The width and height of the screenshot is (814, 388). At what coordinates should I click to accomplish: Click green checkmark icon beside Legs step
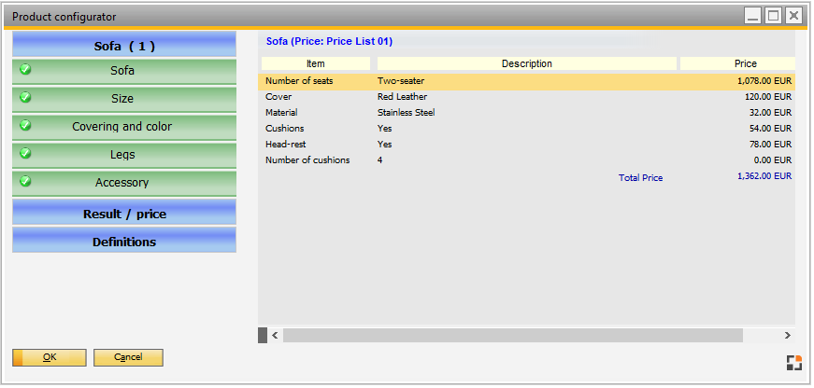pyautogui.click(x=25, y=153)
